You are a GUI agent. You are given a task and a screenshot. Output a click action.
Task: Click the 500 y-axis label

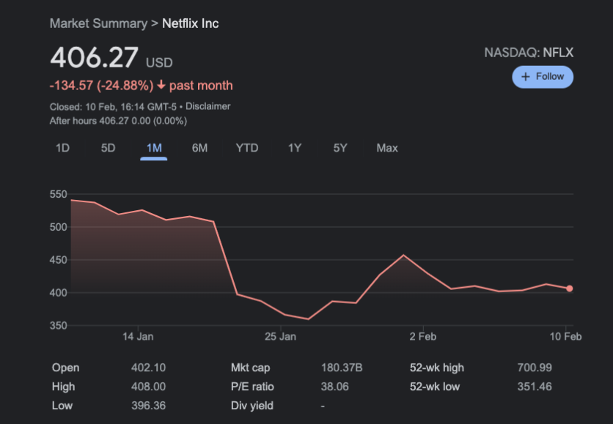coord(58,227)
